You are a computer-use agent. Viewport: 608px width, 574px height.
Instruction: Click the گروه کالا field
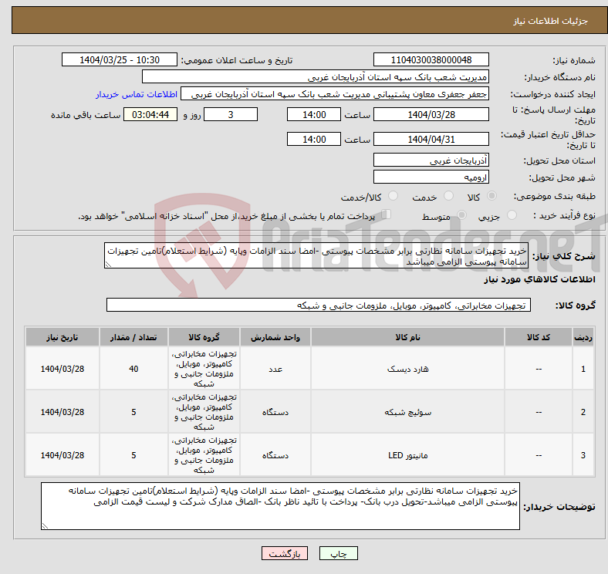pos(319,306)
